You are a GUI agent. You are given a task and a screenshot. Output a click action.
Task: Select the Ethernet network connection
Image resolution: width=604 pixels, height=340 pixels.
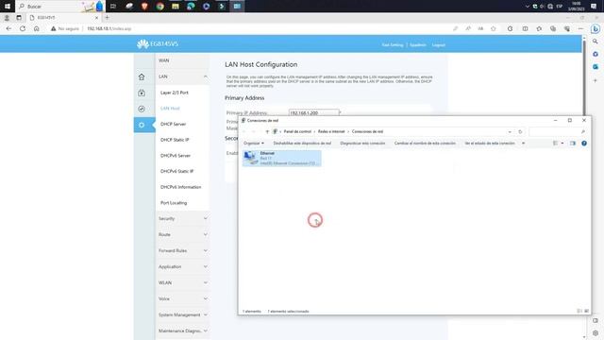click(x=281, y=158)
